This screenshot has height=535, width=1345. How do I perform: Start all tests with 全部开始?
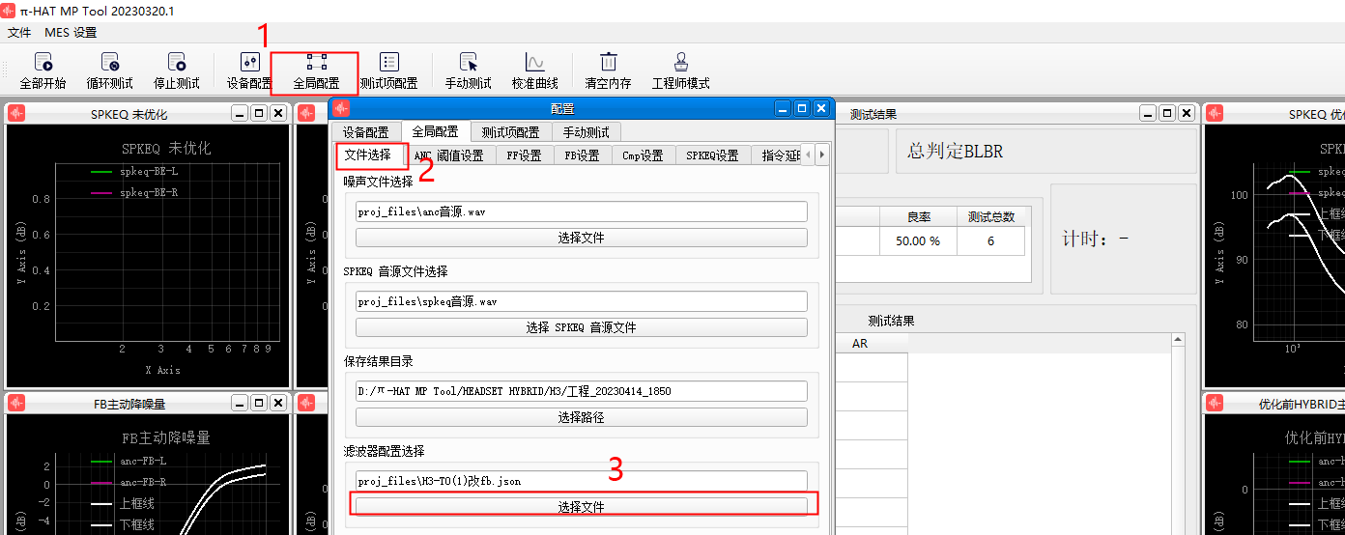43,71
